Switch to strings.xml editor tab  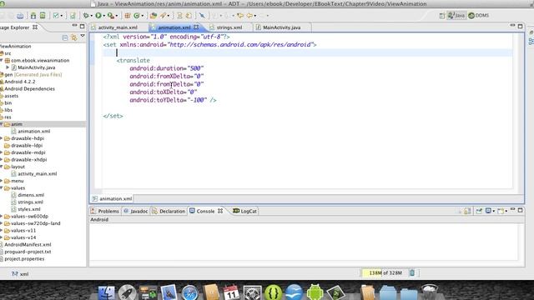tap(229, 27)
